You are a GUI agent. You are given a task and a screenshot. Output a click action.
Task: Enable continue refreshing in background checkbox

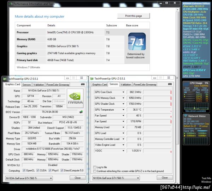(95, 171)
